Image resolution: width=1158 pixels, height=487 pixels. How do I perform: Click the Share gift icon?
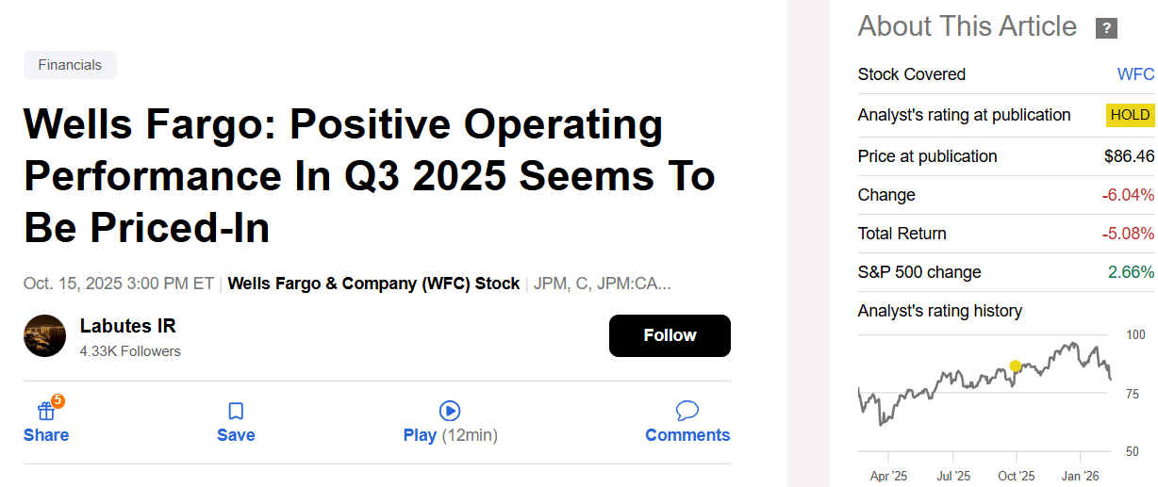coord(45,412)
